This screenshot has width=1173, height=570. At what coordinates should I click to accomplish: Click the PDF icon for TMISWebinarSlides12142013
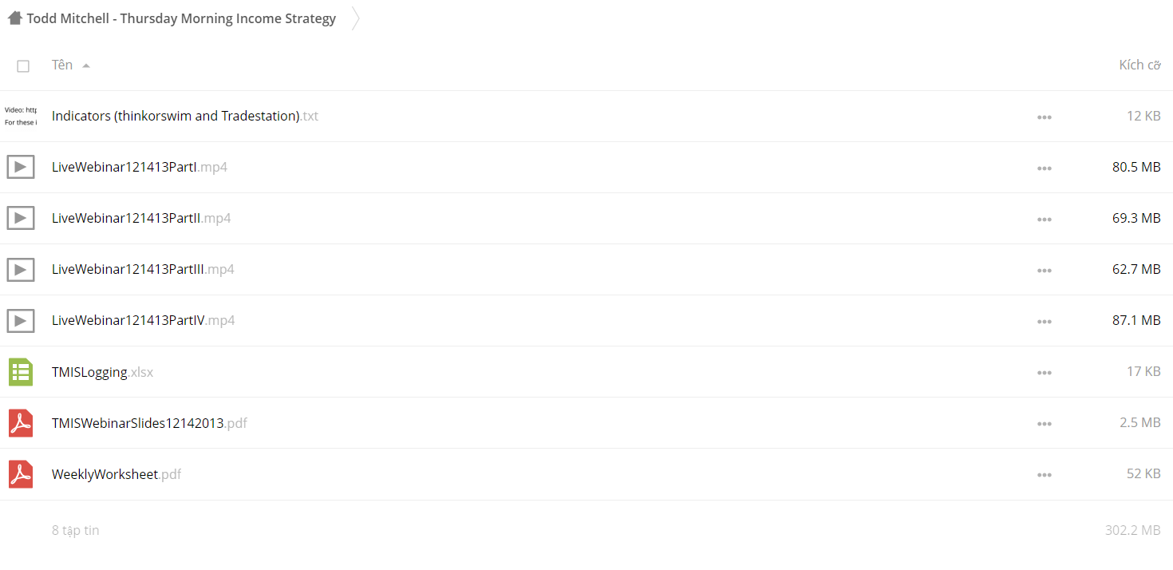pos(21,423)
